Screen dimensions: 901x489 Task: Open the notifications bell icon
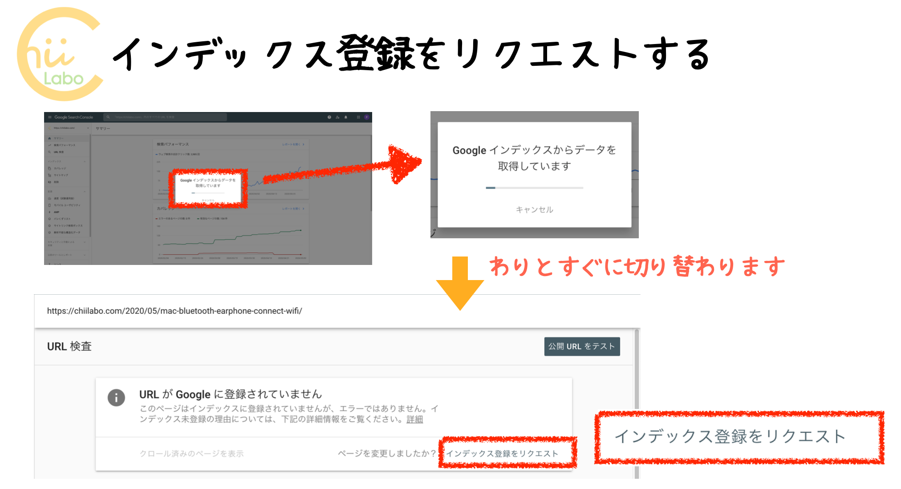(345, 117)
